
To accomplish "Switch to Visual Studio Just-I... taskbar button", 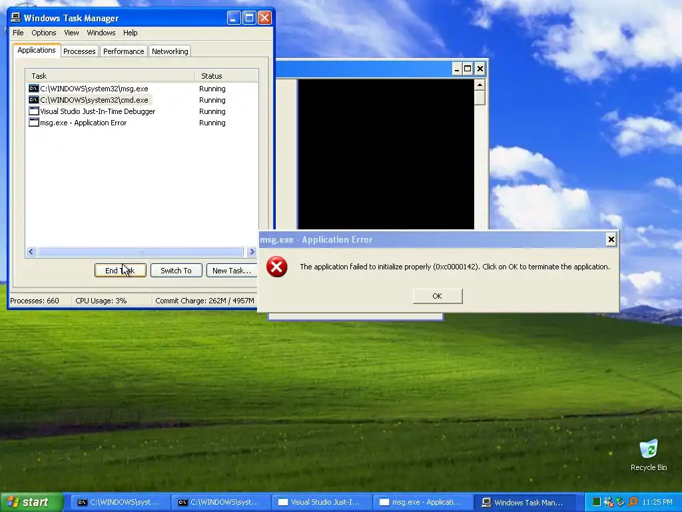I will pos(322,502).
